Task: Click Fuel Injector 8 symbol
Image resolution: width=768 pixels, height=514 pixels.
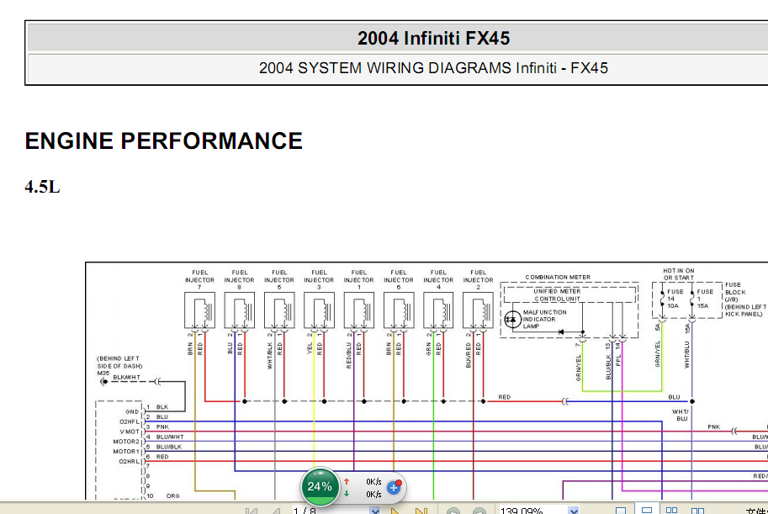Action: pyautogui.click(x=239, y=310)
